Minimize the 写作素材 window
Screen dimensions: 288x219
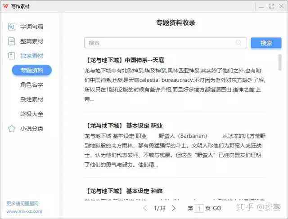[261, 7]
